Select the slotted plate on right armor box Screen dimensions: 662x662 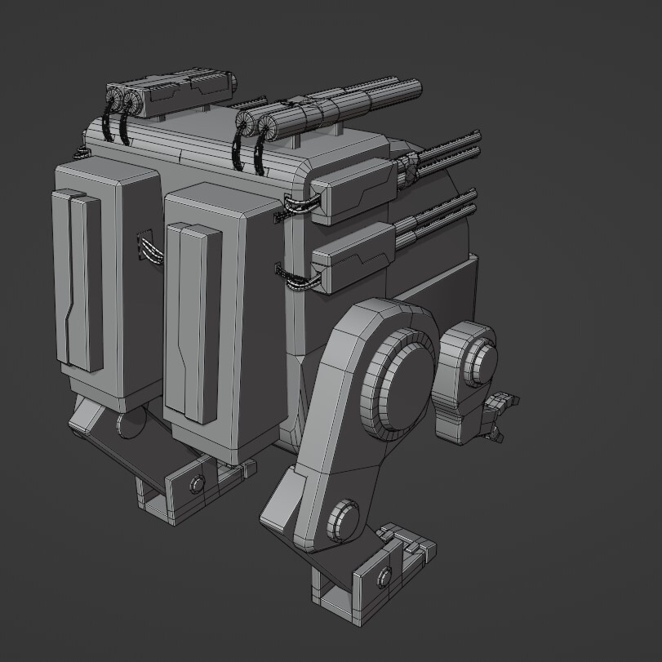(193, 322)
